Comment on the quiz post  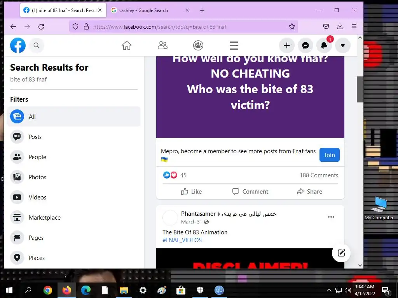pyautogui.click(x=250, y=192)
